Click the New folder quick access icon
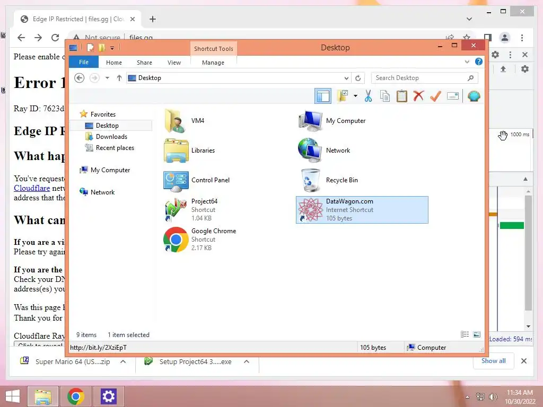Viewport: 543px width, 407px height. pyautogui.click(x=102, y=48)
